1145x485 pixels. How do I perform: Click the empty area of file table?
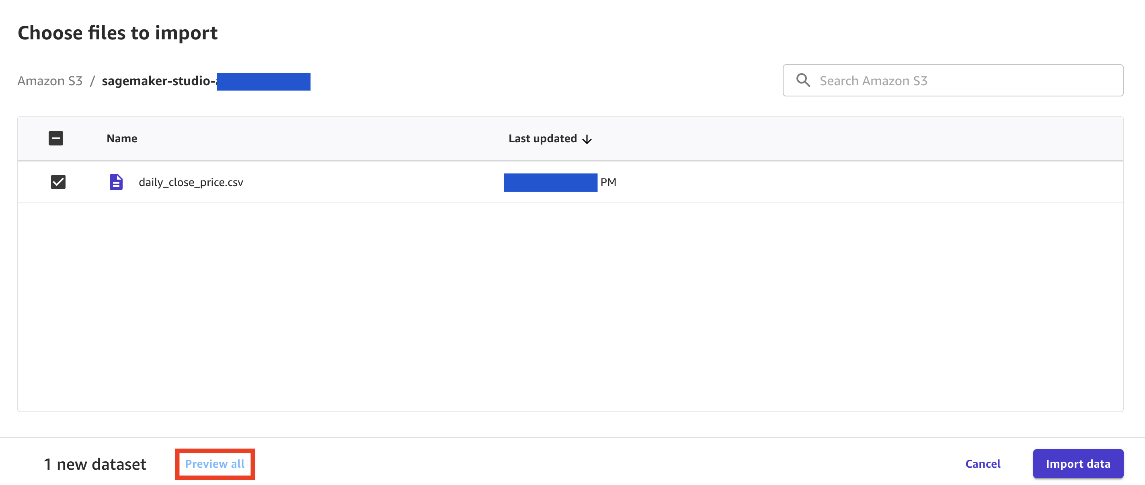pos(570,307)
